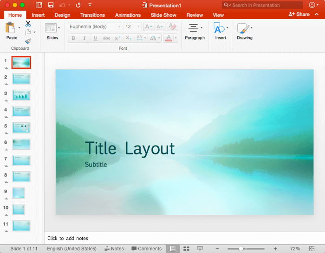This screenshot has width=325, height=253.
Task: Toggle the Notes pane in status bar
Action: point(114,249)
